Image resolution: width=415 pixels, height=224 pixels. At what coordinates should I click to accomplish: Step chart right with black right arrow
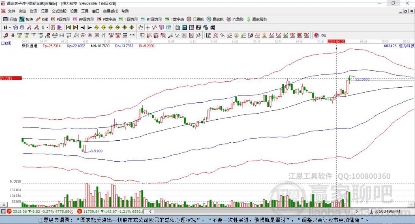pyautogui.click(x=90, y=27)
